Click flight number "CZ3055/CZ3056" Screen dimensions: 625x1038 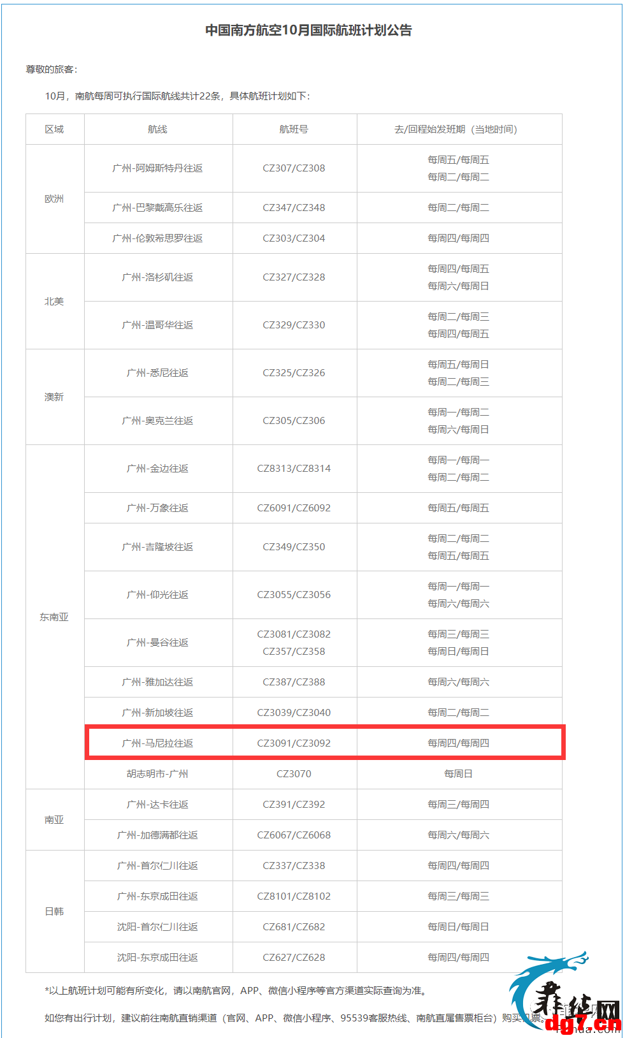coord(294,595)
